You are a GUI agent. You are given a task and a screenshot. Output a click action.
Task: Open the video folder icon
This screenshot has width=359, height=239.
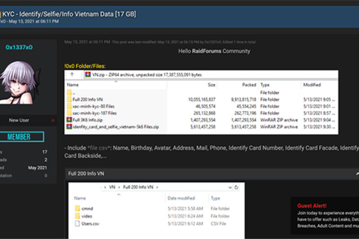point(77,216)
